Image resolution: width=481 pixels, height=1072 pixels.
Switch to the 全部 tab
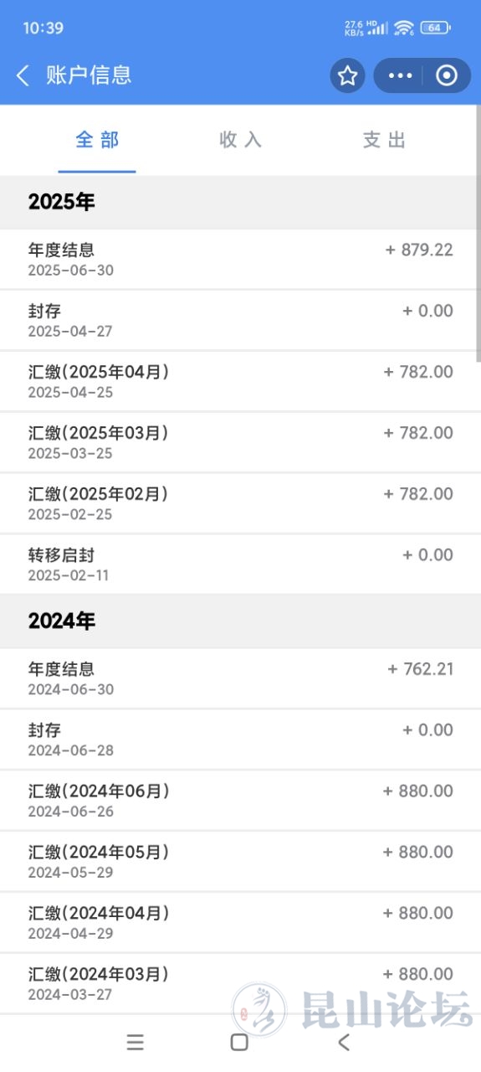pos(97,140)
